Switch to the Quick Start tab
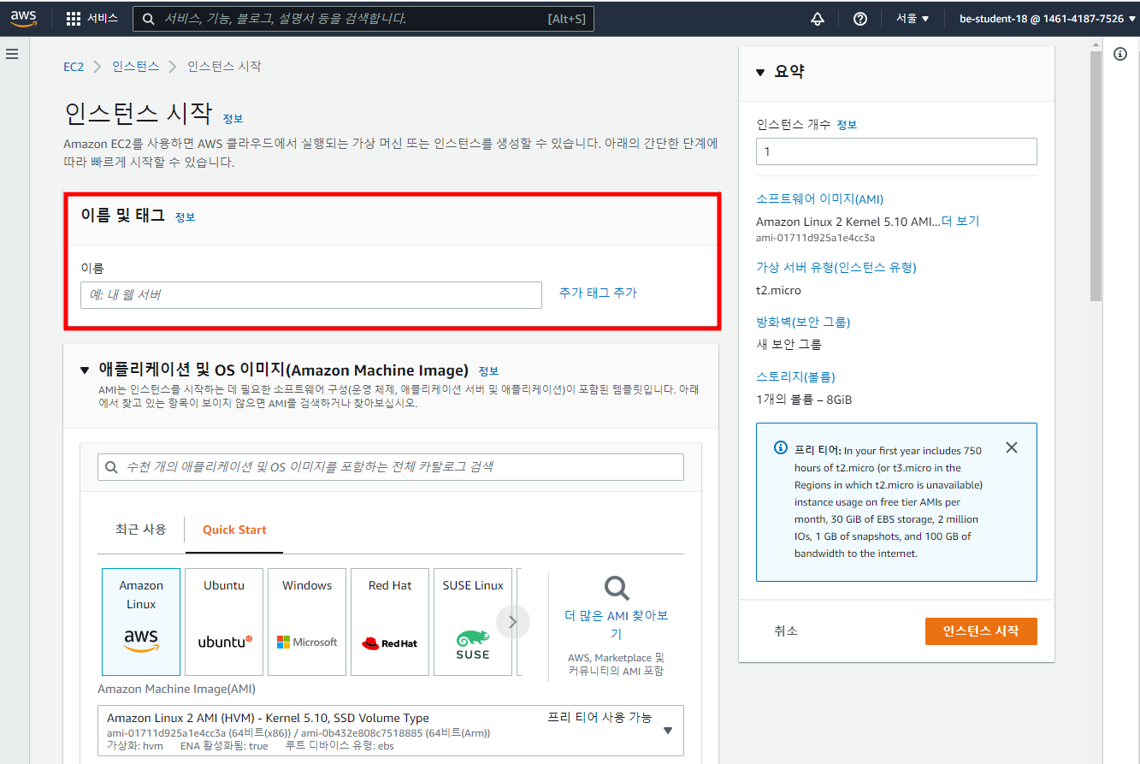 click(234, 530)
